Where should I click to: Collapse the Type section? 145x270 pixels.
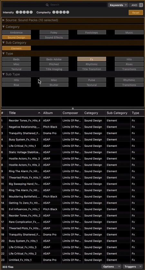4,54
